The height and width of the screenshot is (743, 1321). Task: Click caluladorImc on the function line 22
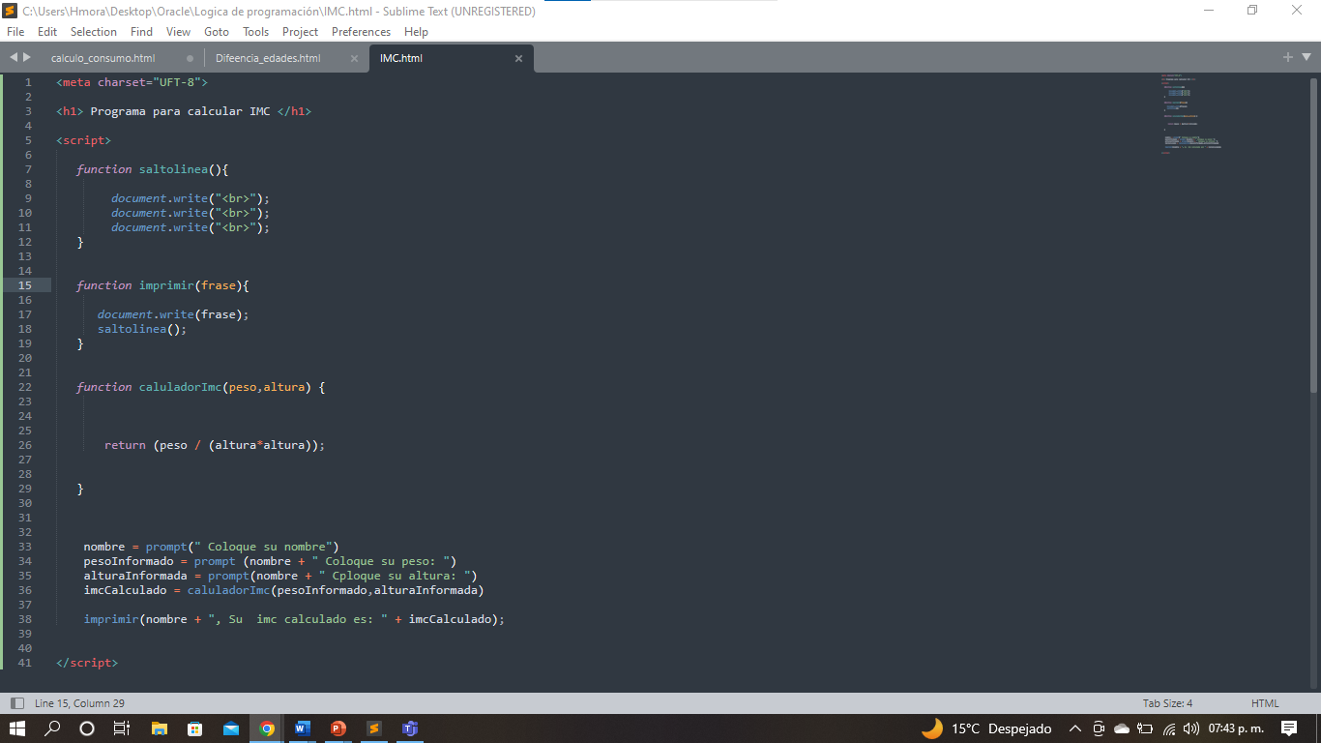[x=180, y=387]
